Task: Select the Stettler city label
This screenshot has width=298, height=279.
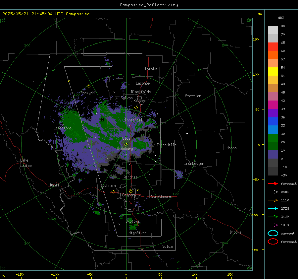Action: 193,96
